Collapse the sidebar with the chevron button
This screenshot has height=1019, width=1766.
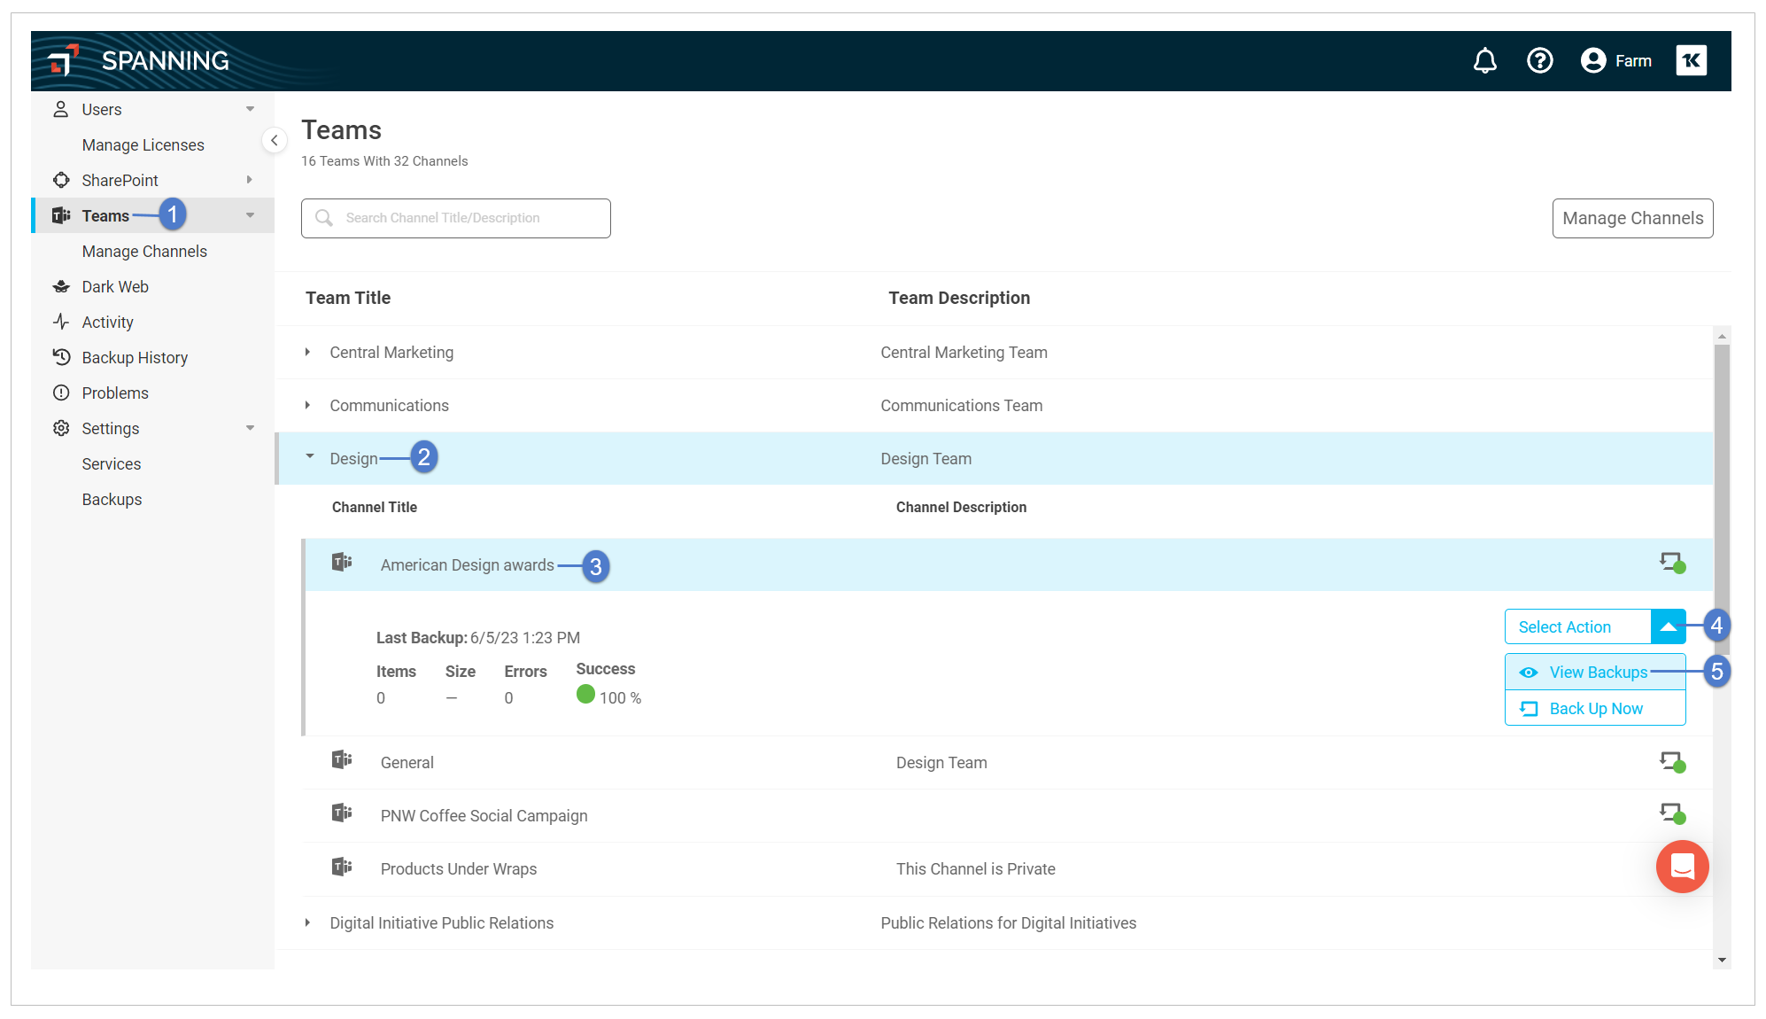(x=275, y=141)
